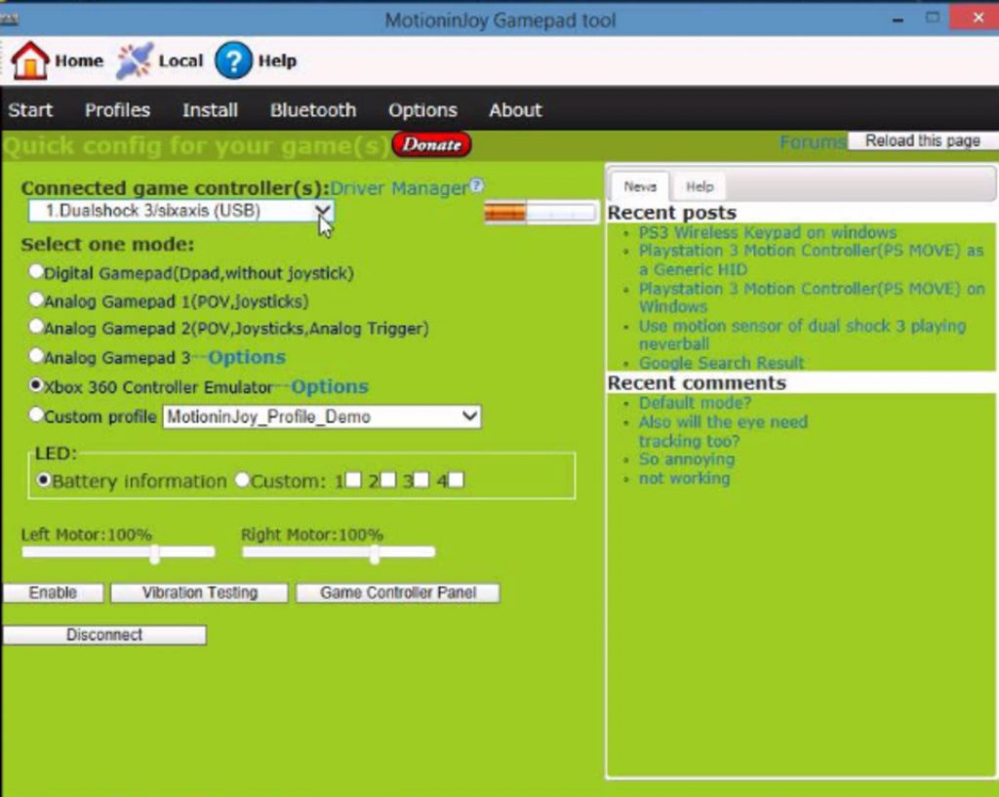Switch to the Help tab in side panel
Image resolution: width=999 pixels, height=797 pixels.
click(x=699, y=186)
